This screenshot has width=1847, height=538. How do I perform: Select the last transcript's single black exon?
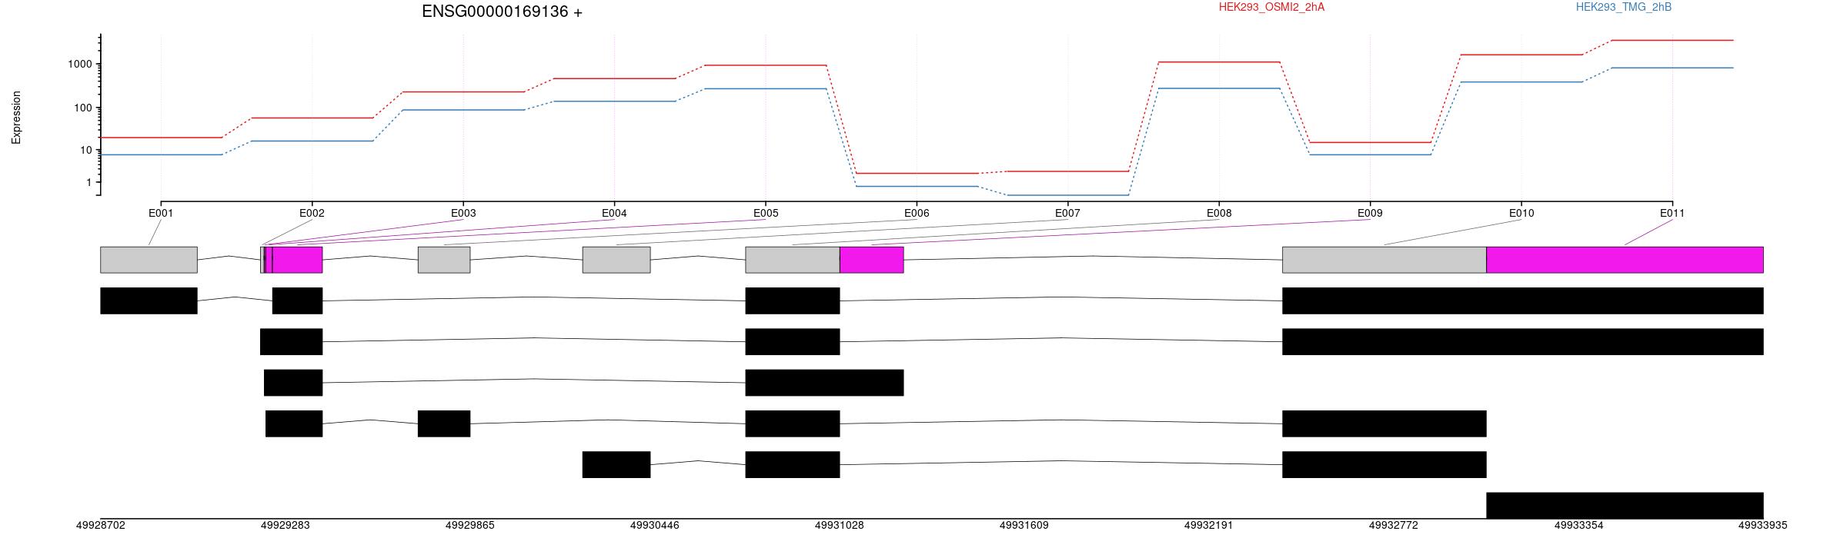pos(1625,506)
